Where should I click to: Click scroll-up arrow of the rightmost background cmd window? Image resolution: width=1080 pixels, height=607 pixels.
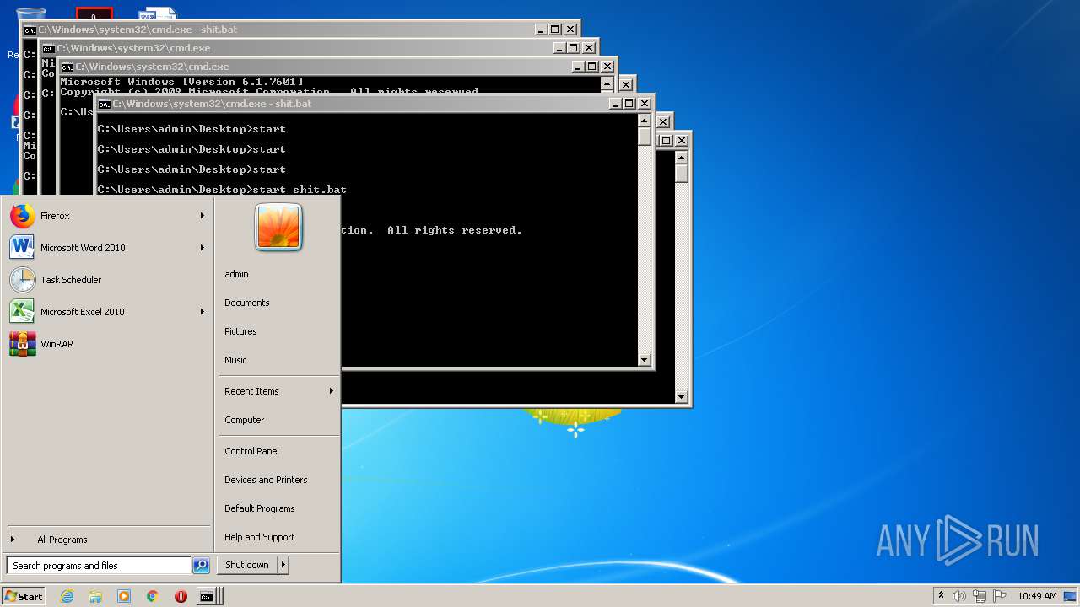(682, 158)
